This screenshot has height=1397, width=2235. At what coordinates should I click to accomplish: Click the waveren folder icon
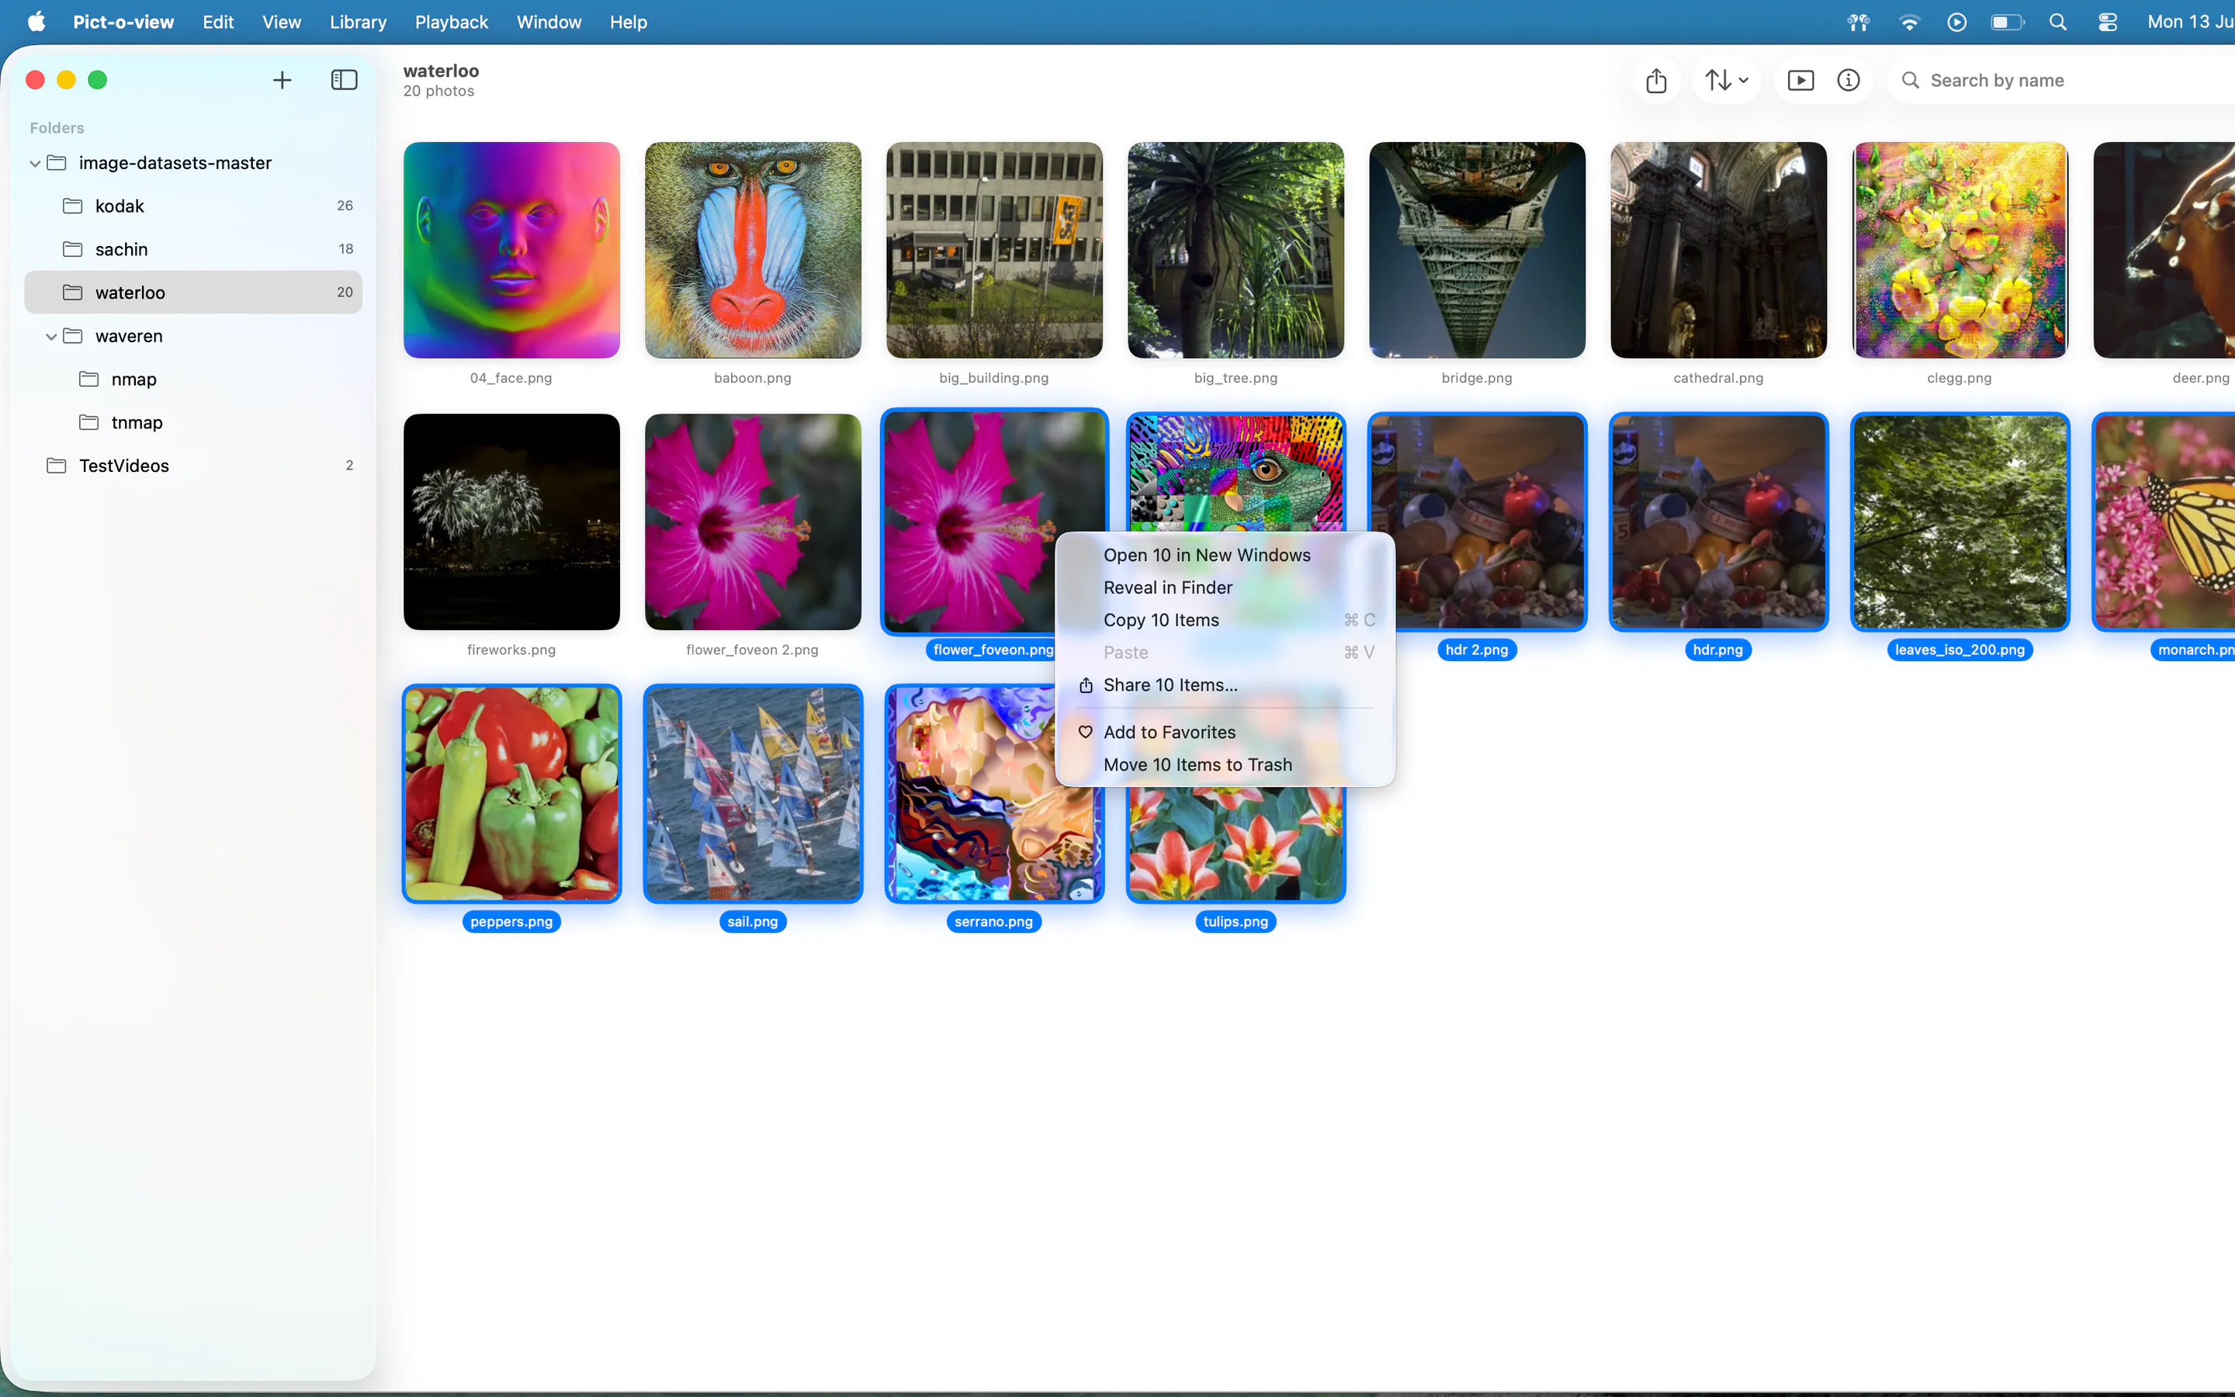[73, 336]
